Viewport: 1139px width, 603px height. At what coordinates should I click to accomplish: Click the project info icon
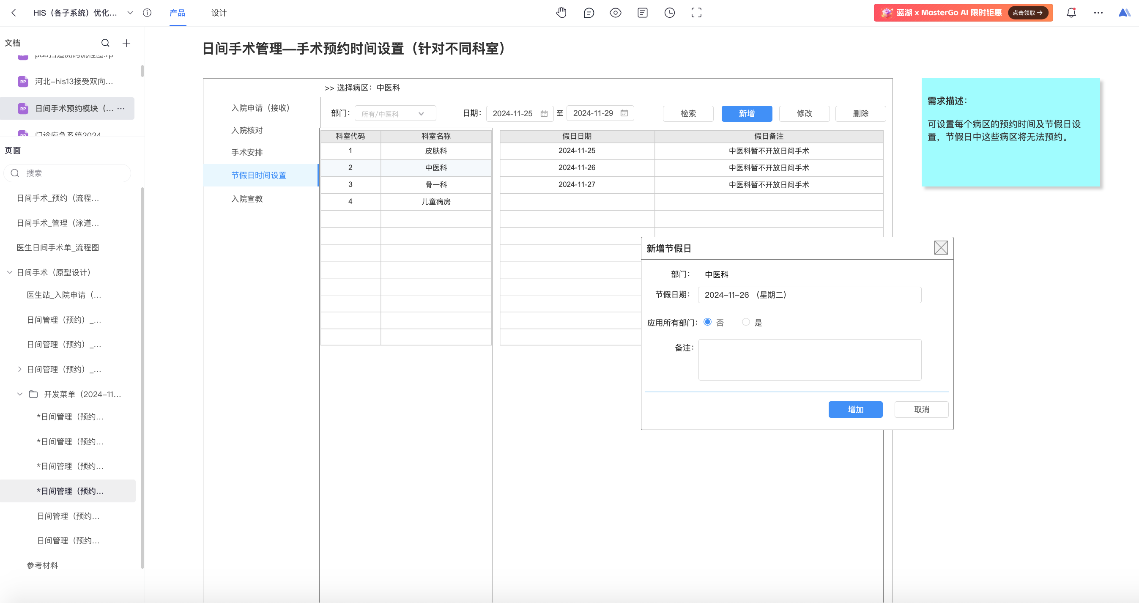[x=147, y=13]
